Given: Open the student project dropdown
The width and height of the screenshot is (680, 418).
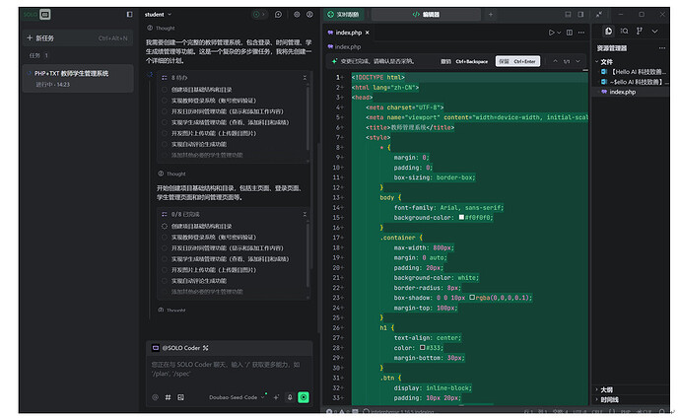Looking at the screenshot, I should click(163, 15).
